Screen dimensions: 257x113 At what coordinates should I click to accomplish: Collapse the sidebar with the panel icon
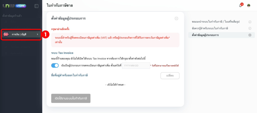pos(36,6)
